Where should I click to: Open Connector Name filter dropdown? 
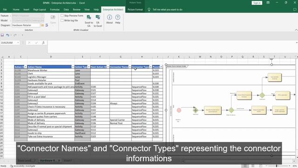[x=130, y=67]
